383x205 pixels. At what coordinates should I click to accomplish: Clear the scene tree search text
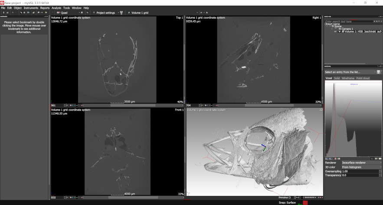point(374,22)
